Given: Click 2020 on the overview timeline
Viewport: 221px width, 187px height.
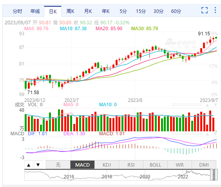Looking at the screenshot, I should [145, 176].
